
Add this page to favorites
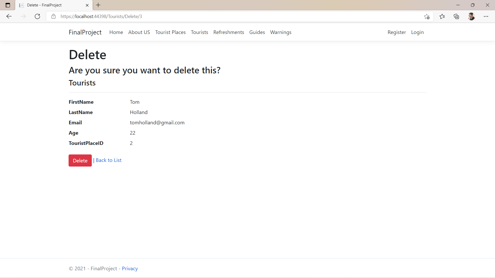click(x=427, y=16)
